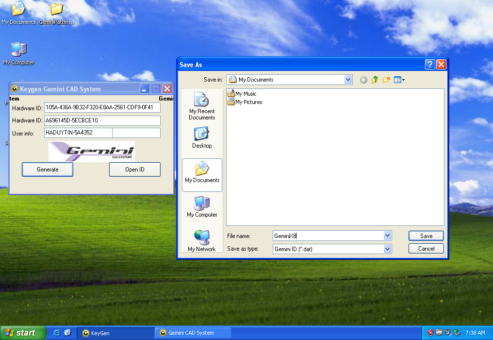Create a new folder in Save As

pos(386,80)
